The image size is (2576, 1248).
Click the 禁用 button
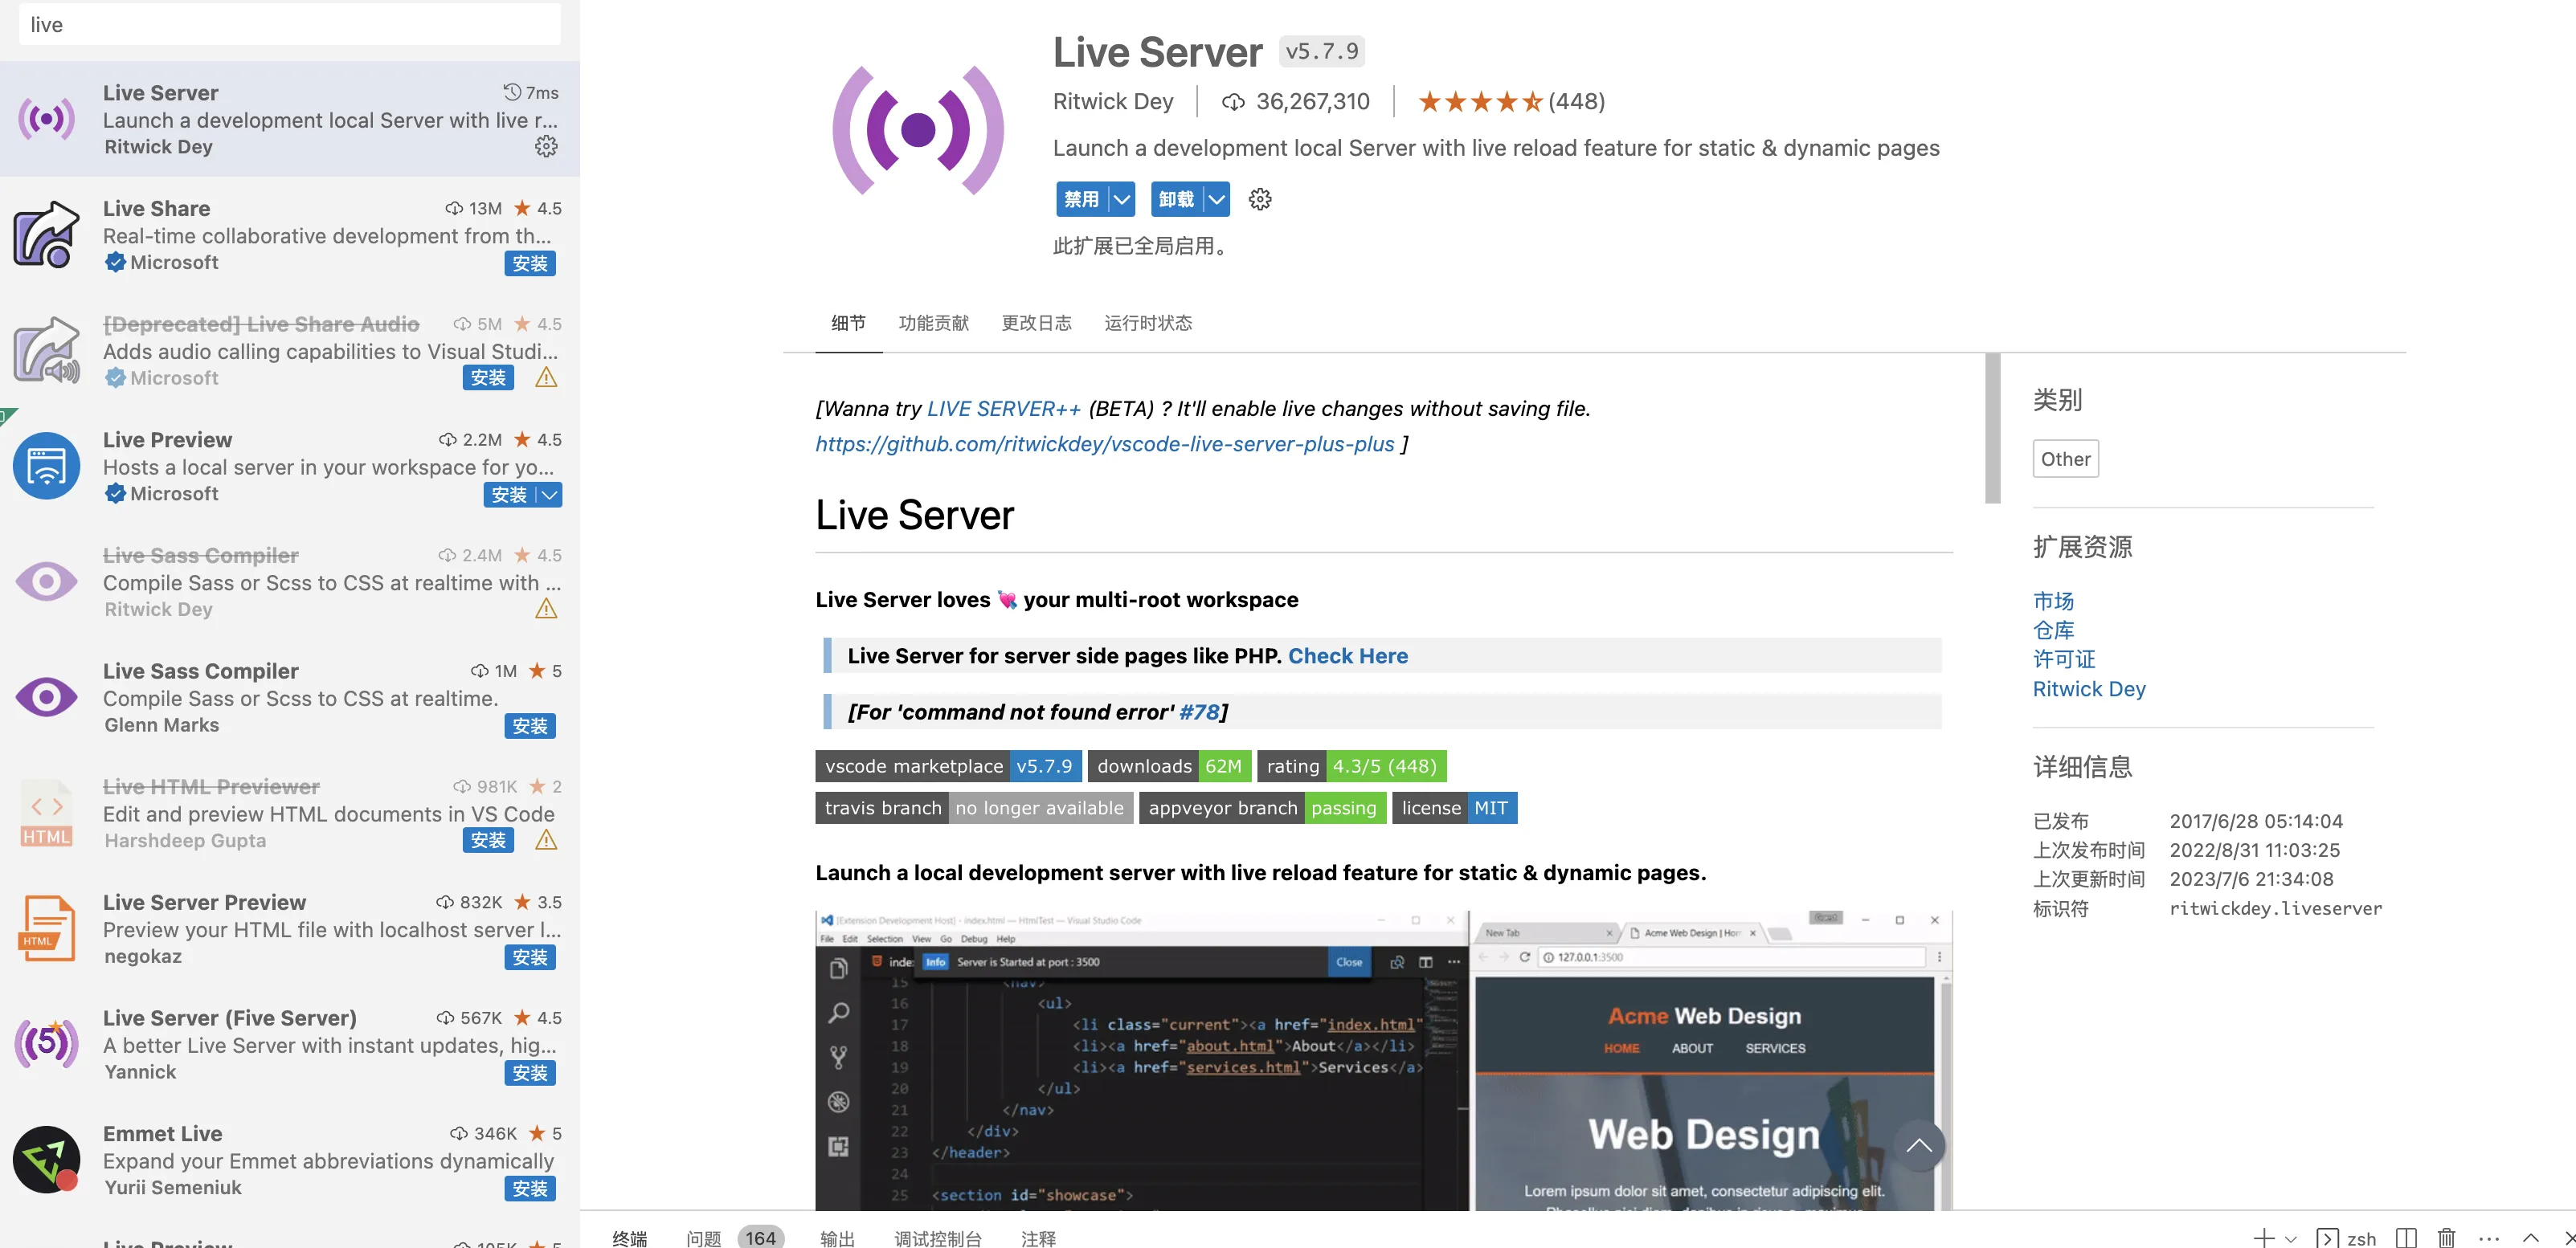1082,199
